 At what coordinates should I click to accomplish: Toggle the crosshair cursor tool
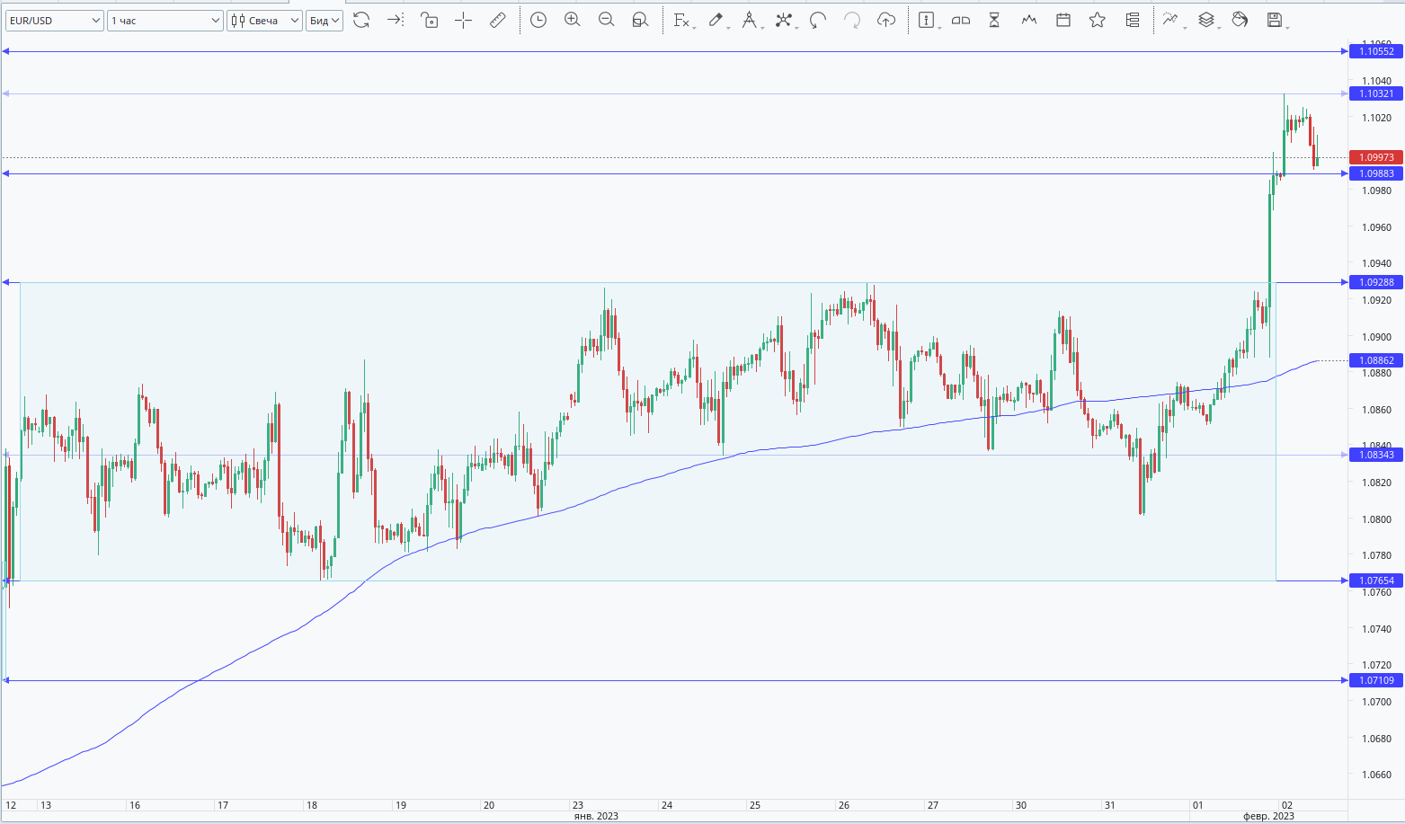pos(464,20)
